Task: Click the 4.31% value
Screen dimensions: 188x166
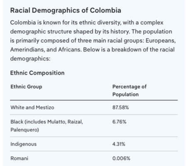Action: click(119, 144)
